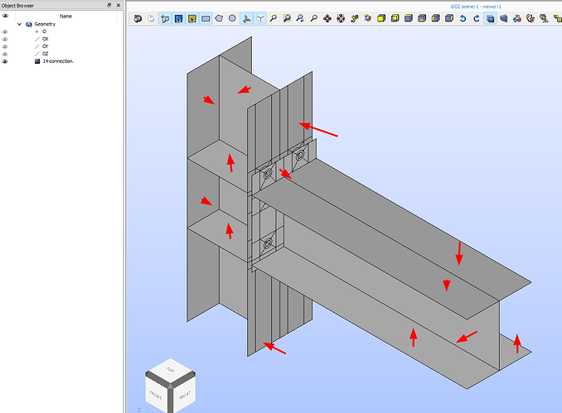Viewport: 562px width, 413px height.
Task: Select the circle selection style icon
Action: (x=233, y=17)
